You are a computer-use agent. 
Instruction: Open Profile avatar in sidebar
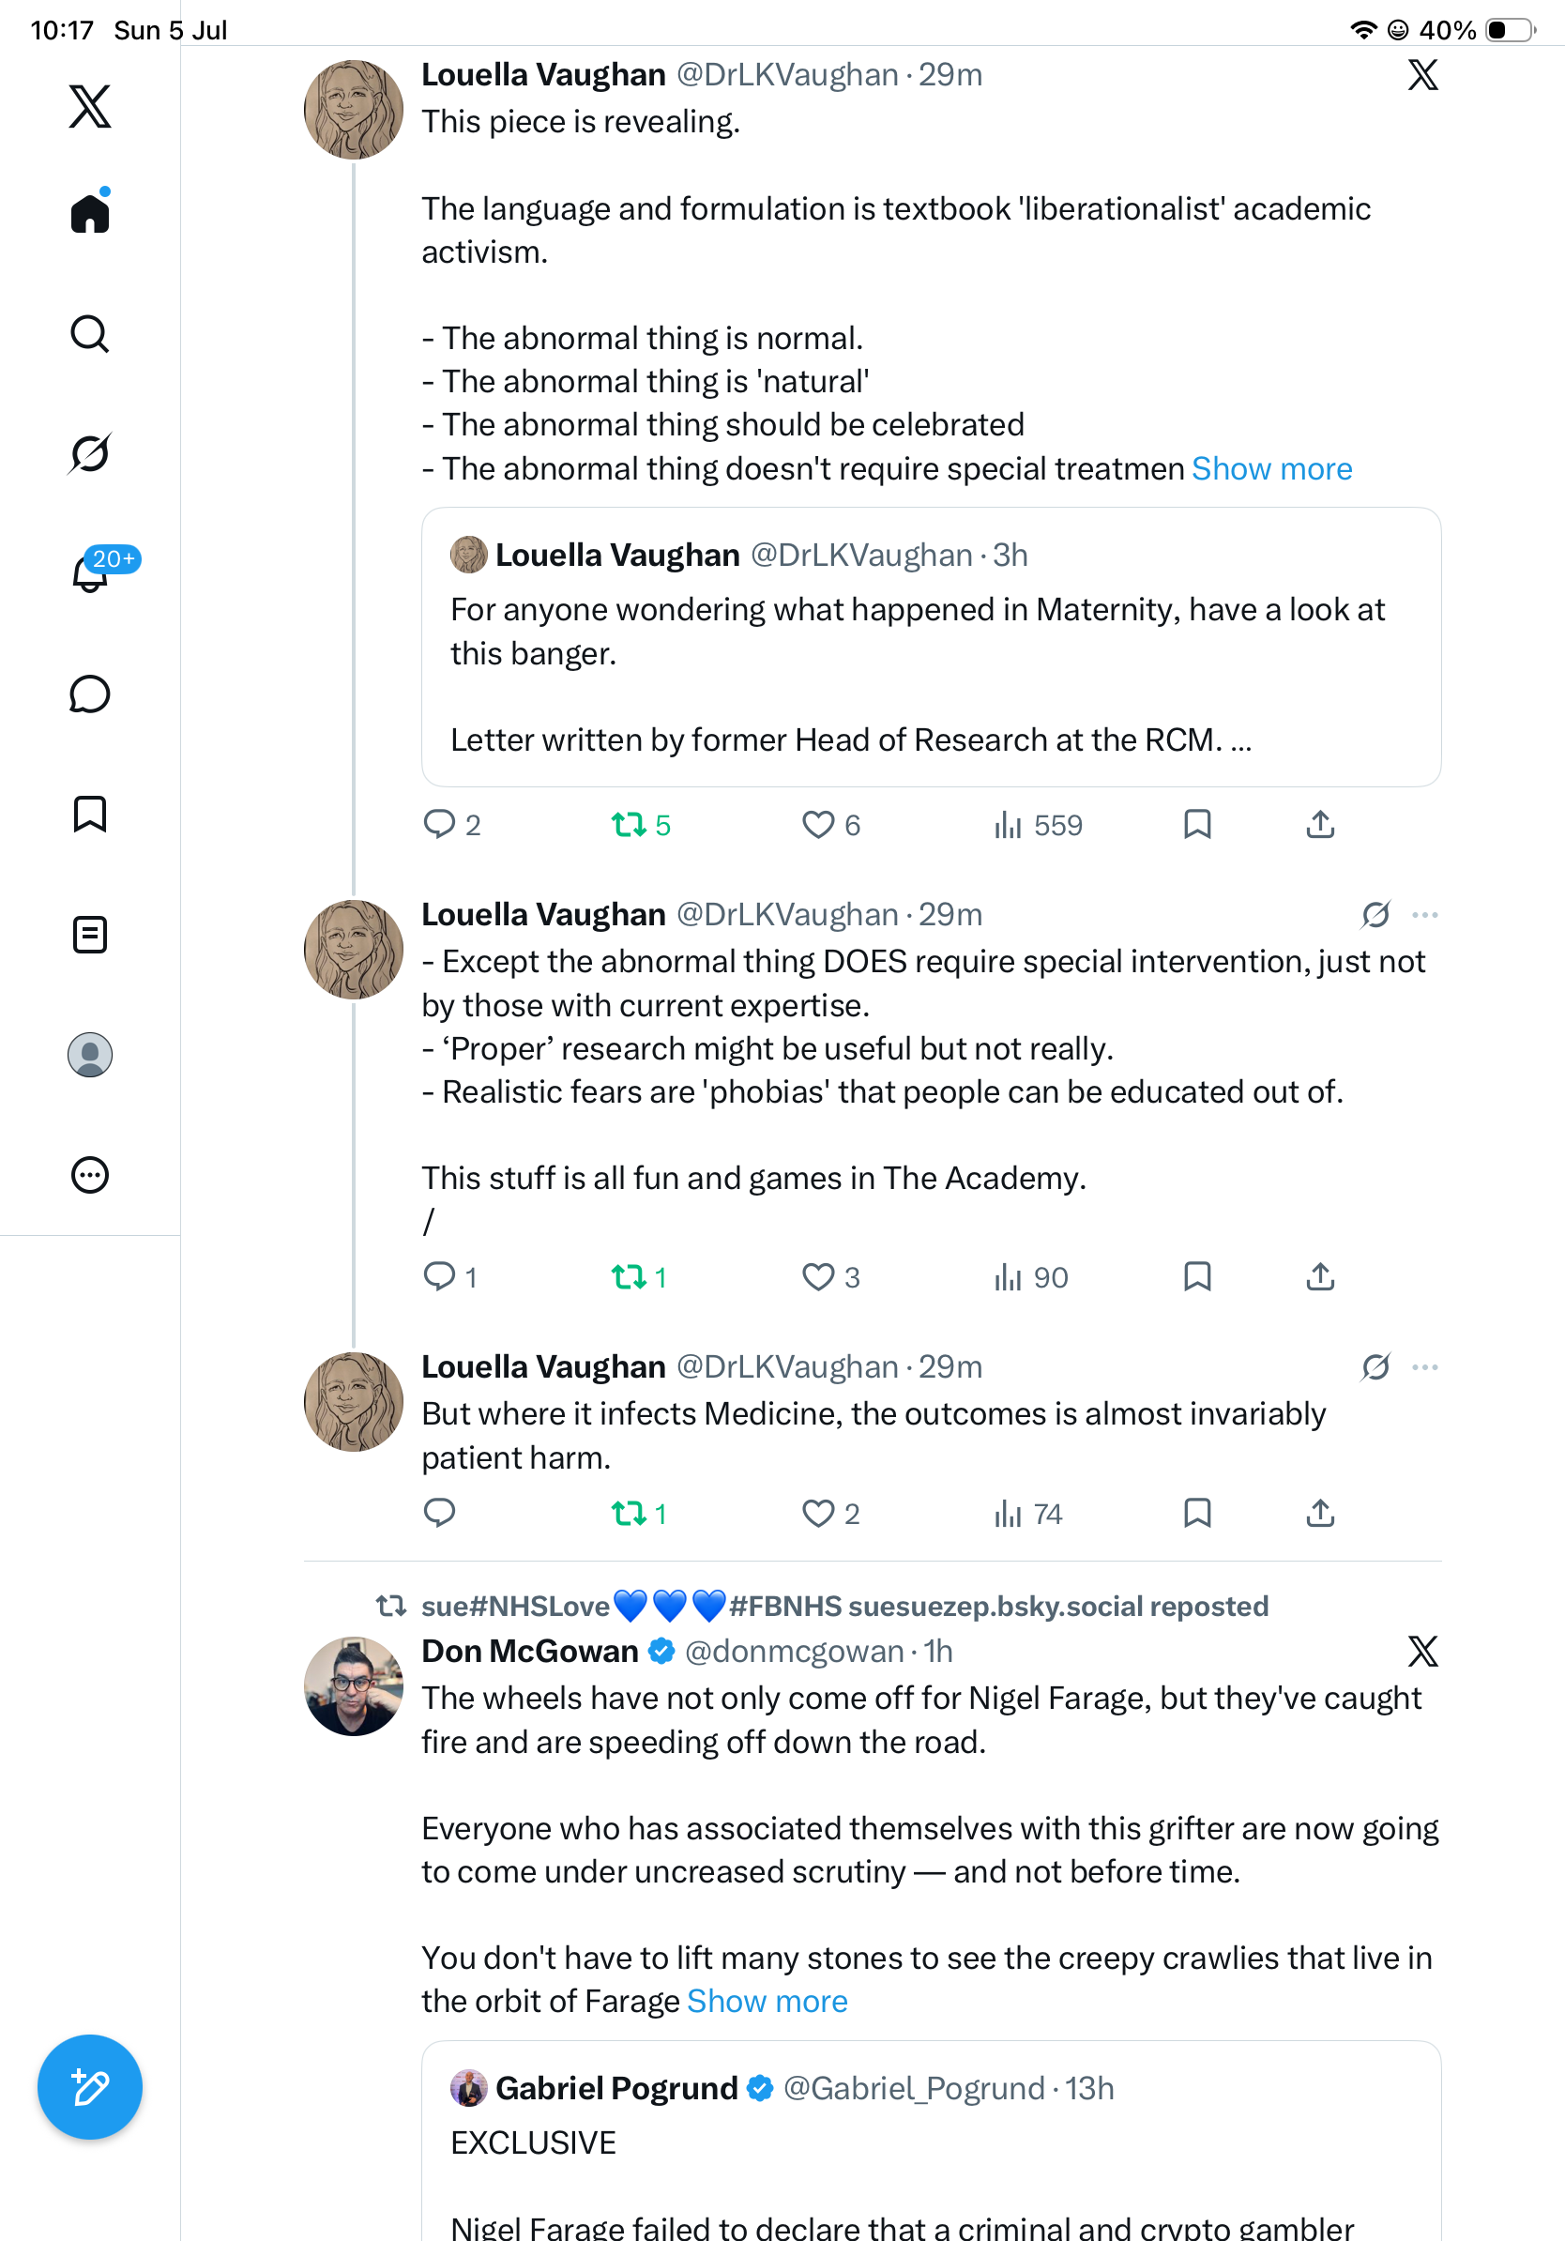coord(90,1054)
